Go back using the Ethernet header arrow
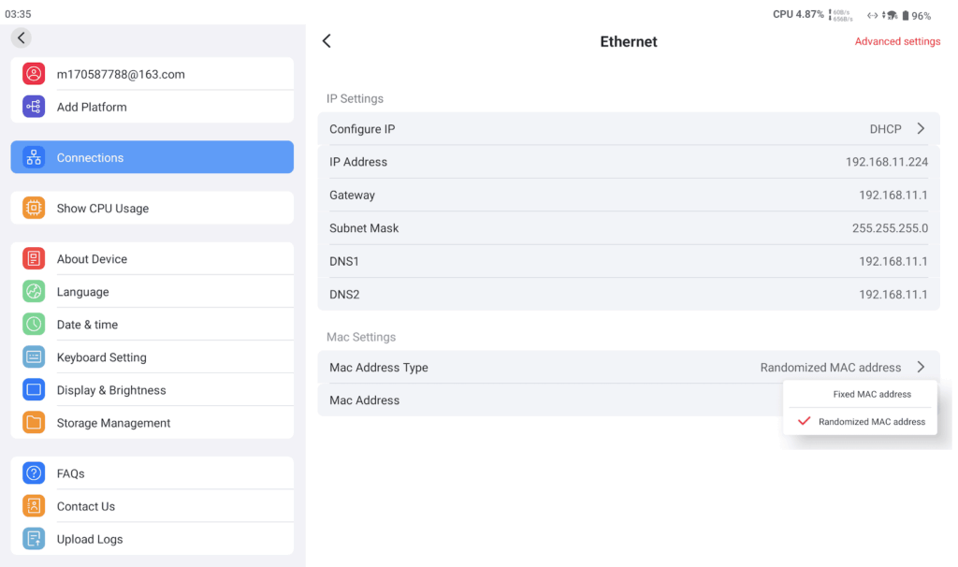 pos(327,41)
